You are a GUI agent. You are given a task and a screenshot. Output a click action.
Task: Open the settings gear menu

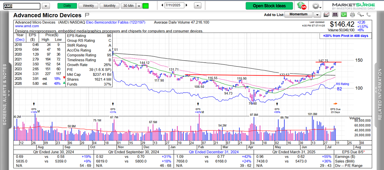[x=316, y=6]
